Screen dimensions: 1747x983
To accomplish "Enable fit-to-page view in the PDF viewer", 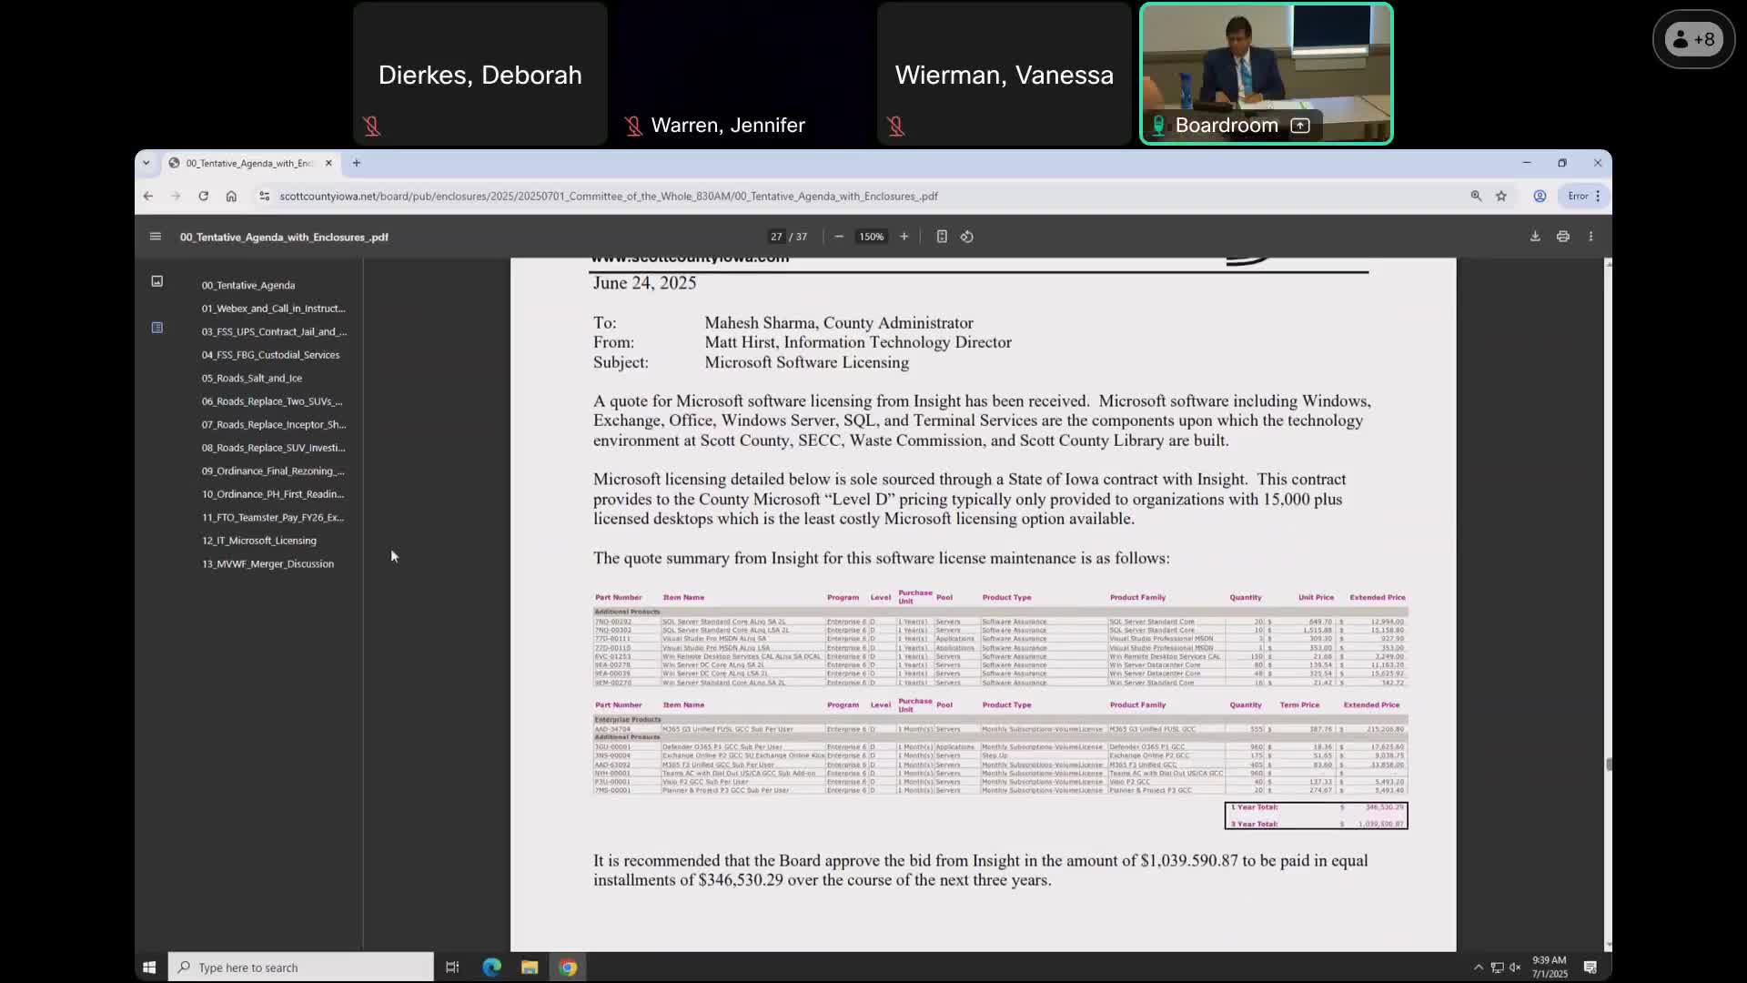I will (x=942, y=236).
